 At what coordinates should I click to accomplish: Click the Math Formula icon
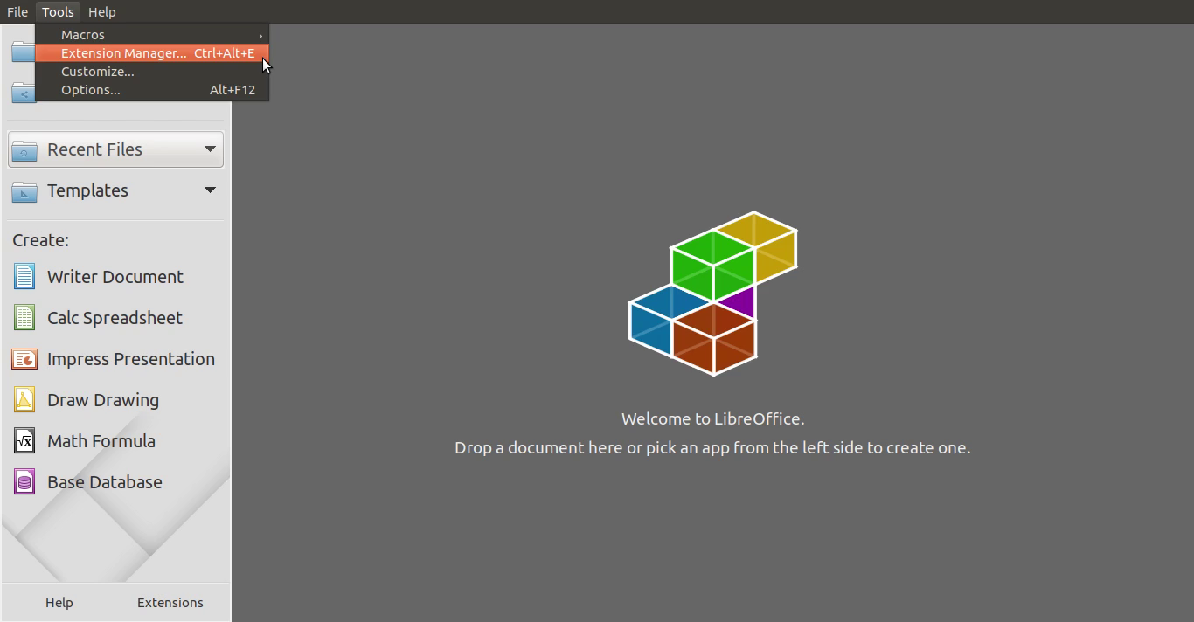click(x=24, y=441)
